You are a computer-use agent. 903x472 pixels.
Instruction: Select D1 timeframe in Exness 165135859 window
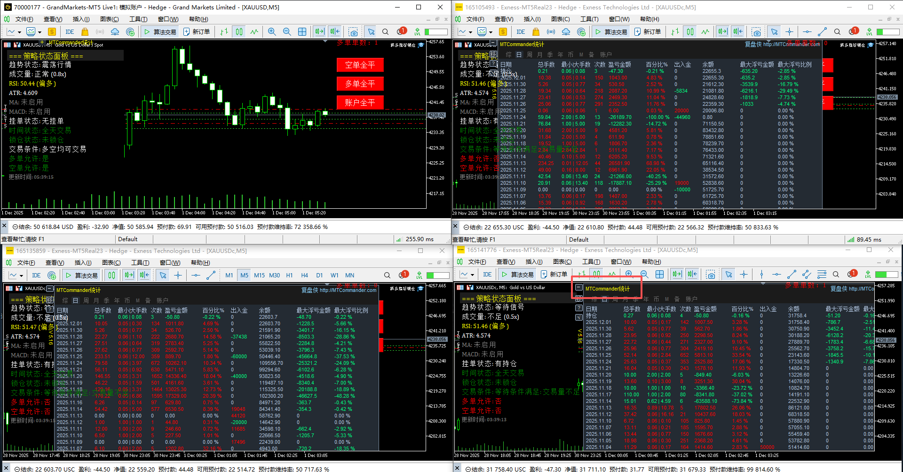coord(319,275)
